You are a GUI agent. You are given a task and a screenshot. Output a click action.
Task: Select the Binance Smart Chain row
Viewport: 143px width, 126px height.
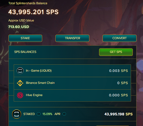point(72,83)
